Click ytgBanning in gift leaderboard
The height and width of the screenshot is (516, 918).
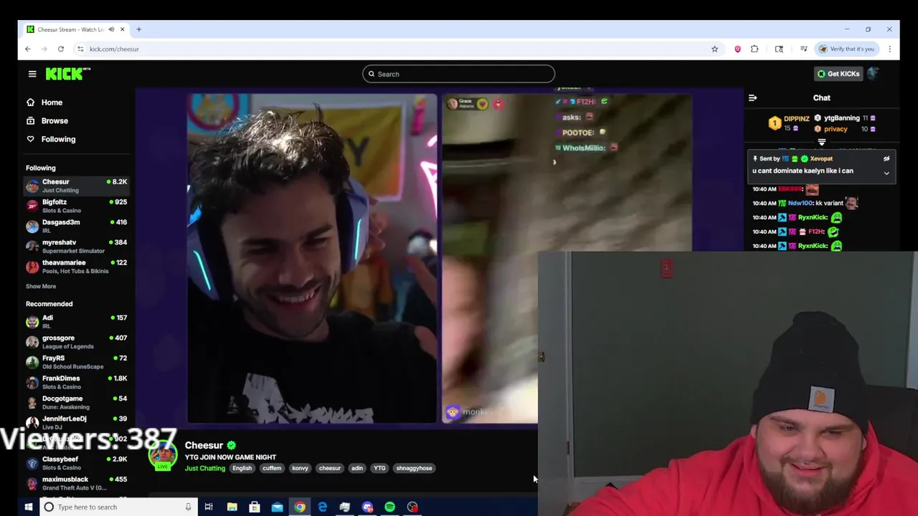842,118
